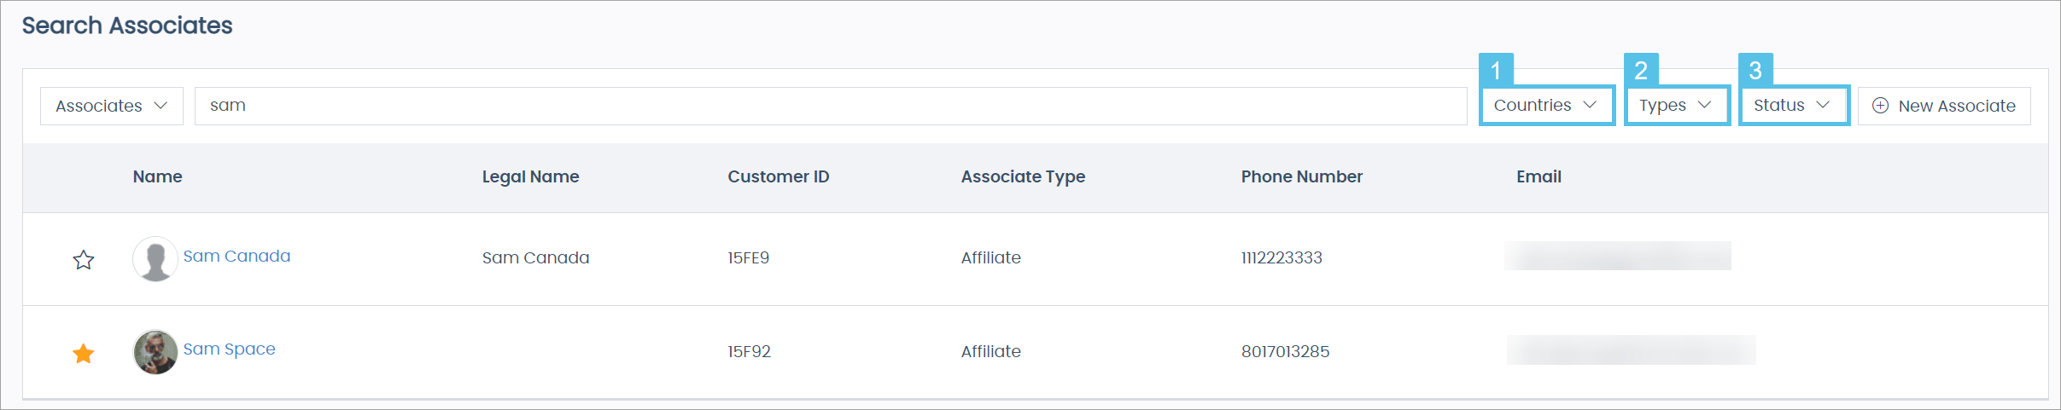2061x410 pixels.
Task: Click the plus icon on New Associate
Action: pyautogui.click(x=1880, y=106)
